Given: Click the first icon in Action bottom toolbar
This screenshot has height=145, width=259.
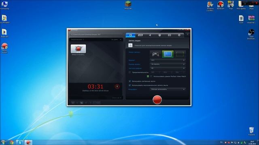Looking at the screenshot, I should [x=73, y=102].
